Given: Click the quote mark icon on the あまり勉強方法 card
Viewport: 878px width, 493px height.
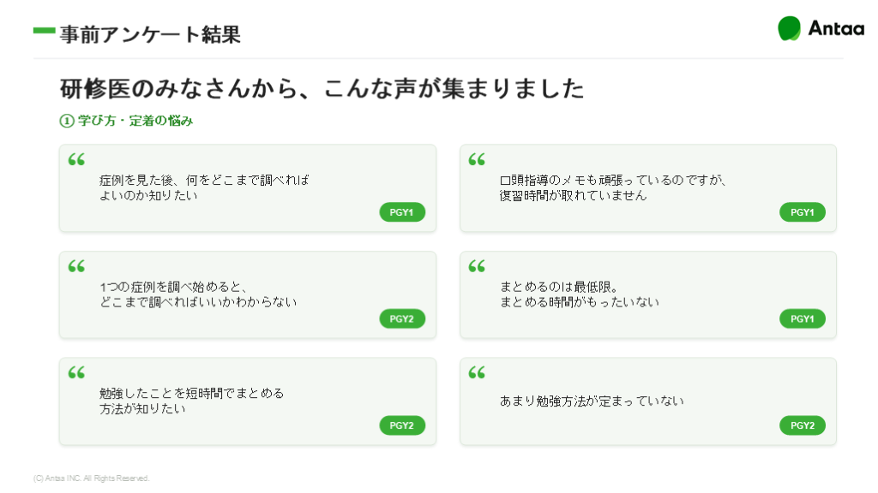Looking at the screenshot, I should pyautogui.click(x=477, y=372).
